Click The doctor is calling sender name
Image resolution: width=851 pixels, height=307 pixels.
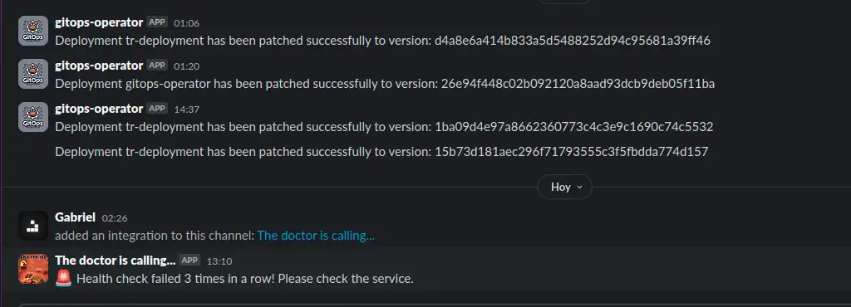point(116,261)
